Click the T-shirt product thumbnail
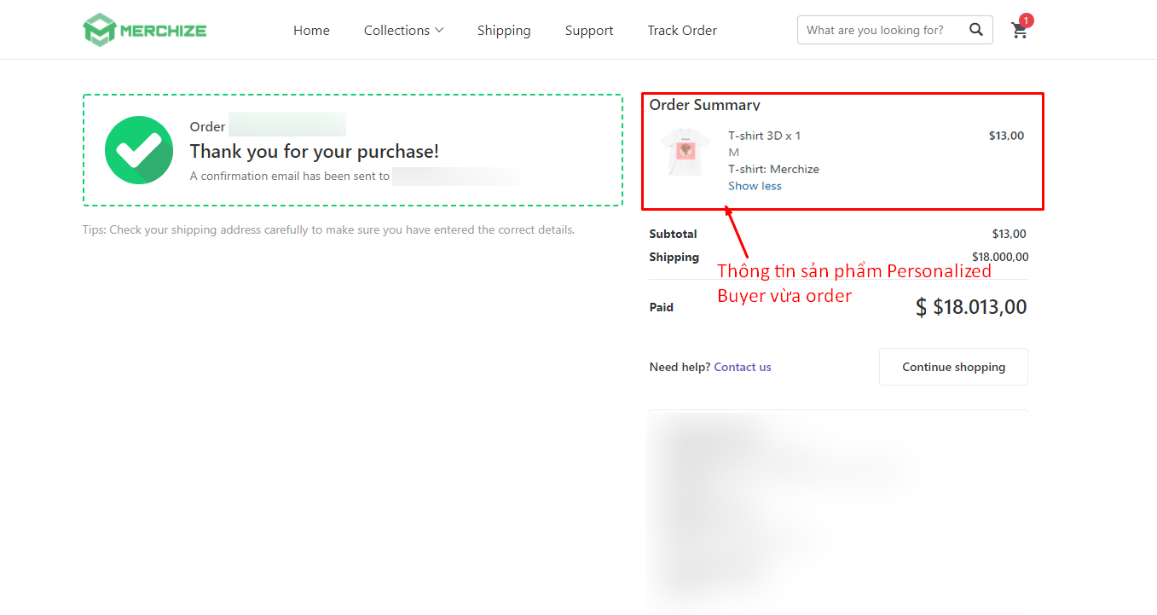 686,152
